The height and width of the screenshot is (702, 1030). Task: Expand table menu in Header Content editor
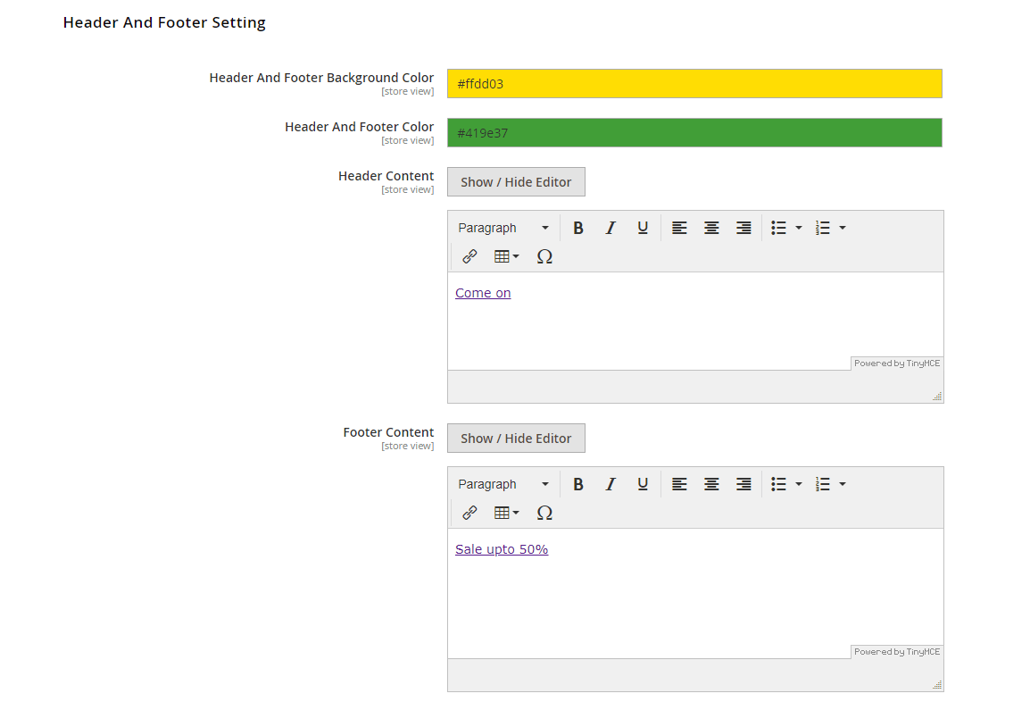[506, 256]
